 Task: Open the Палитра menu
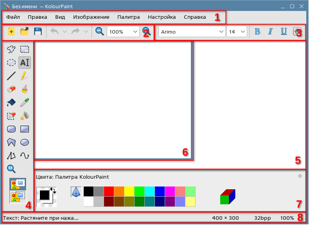click(x=128, y=17)
